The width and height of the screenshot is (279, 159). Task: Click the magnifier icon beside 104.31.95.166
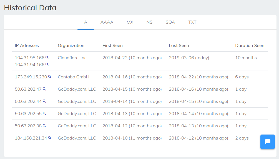coord(47,58)
